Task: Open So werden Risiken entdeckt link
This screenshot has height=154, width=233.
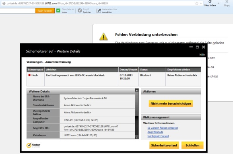Action: click(x=163, y=128)
